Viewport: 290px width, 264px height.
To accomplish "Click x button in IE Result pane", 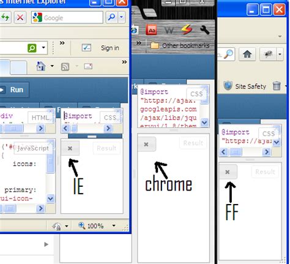I will click(70, 148).
